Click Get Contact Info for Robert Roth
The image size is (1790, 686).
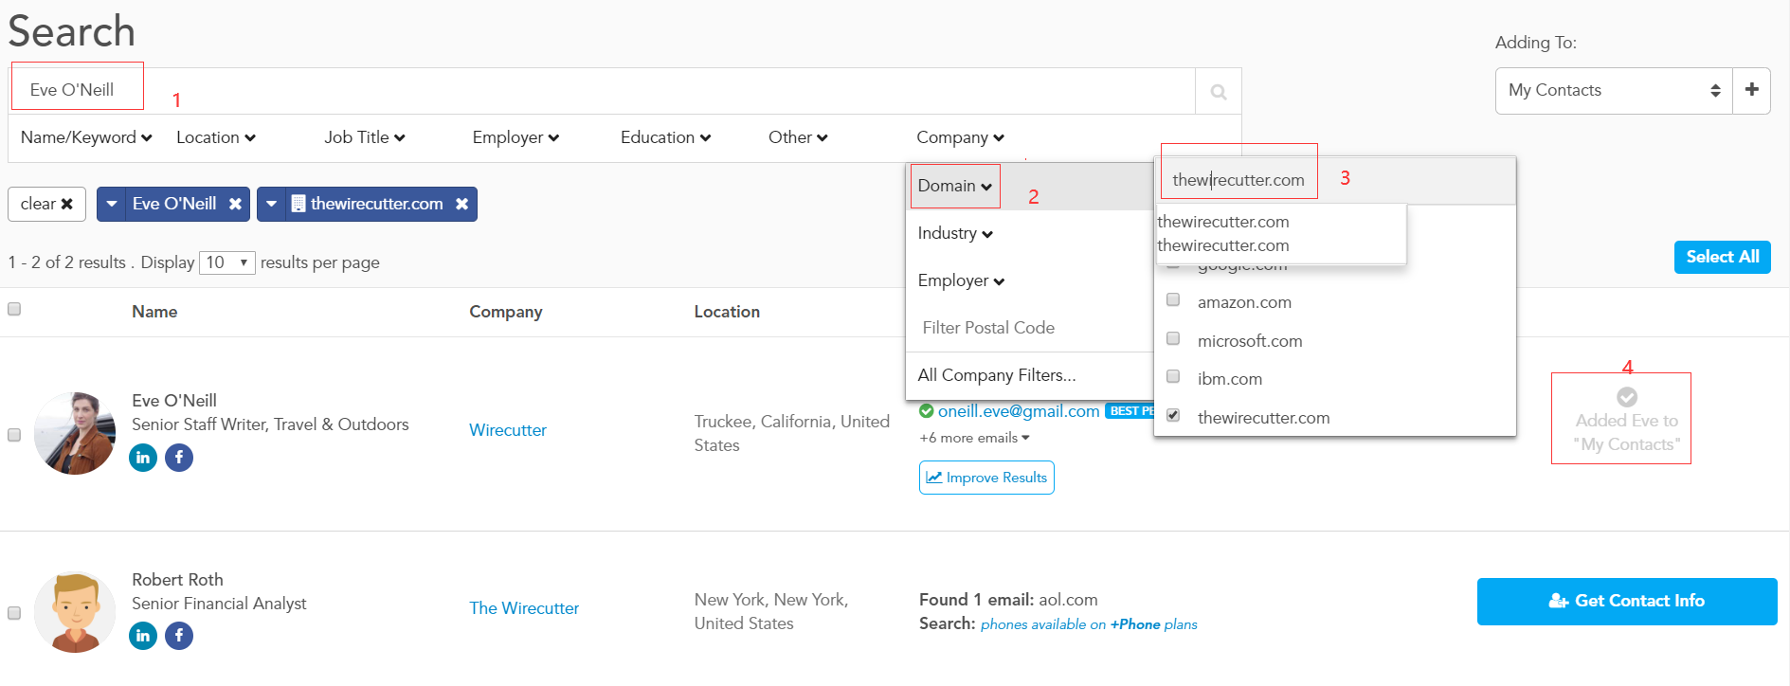coord(1627,601)
